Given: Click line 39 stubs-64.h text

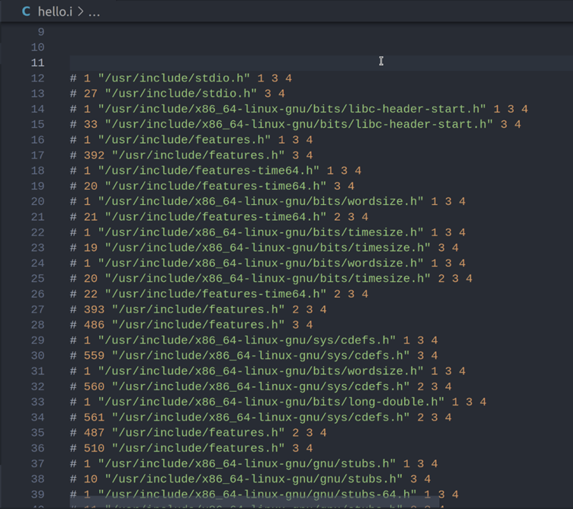Looking at the screenshot, I should point(264,494).
